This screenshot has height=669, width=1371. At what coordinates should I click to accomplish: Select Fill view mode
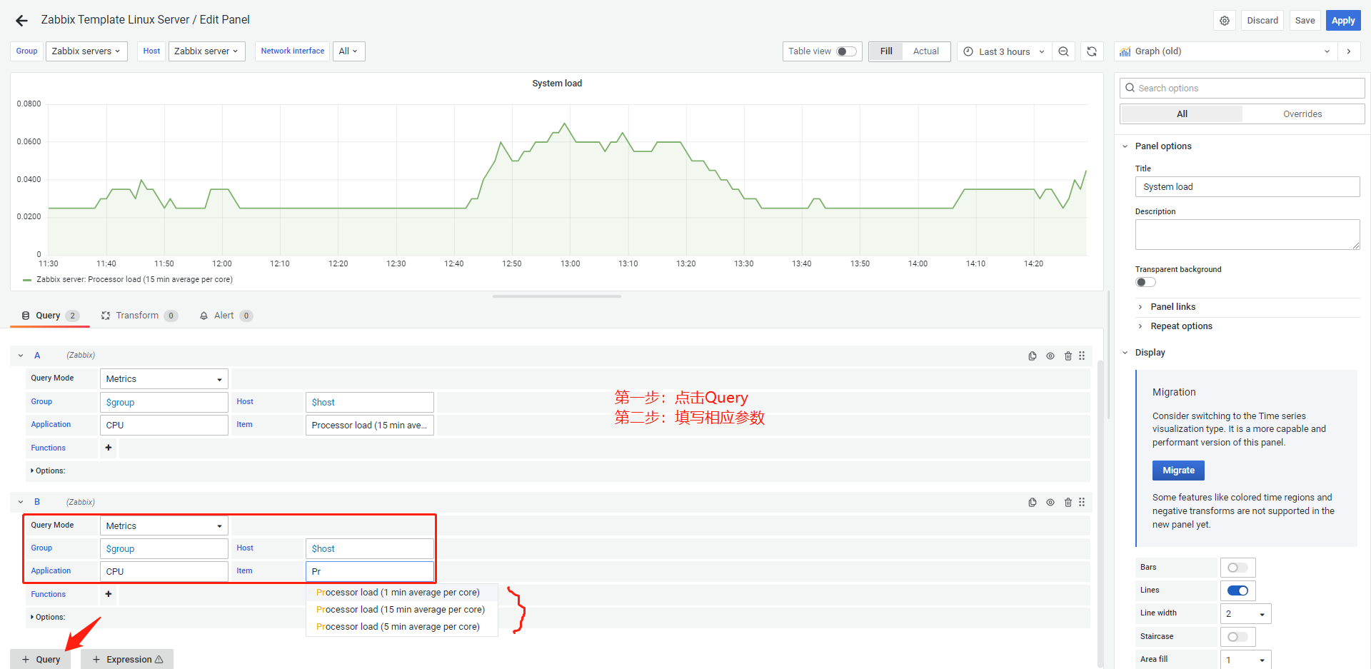[886, 51]
